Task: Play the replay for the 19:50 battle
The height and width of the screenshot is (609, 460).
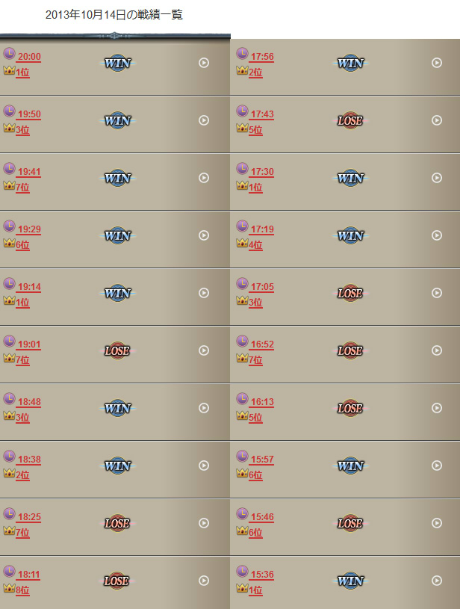Action: pyautogui.click(x=204, y=120)
